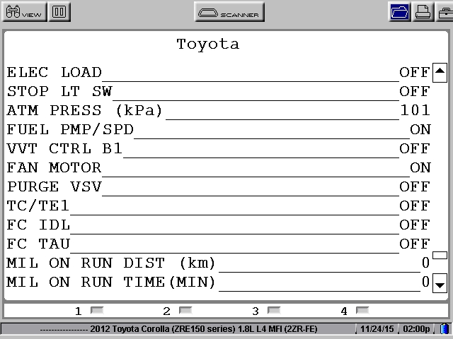Click the scrollbar thumb
Image resolution: width=453 pixels, height=339 pixels.
coord(440,255)
